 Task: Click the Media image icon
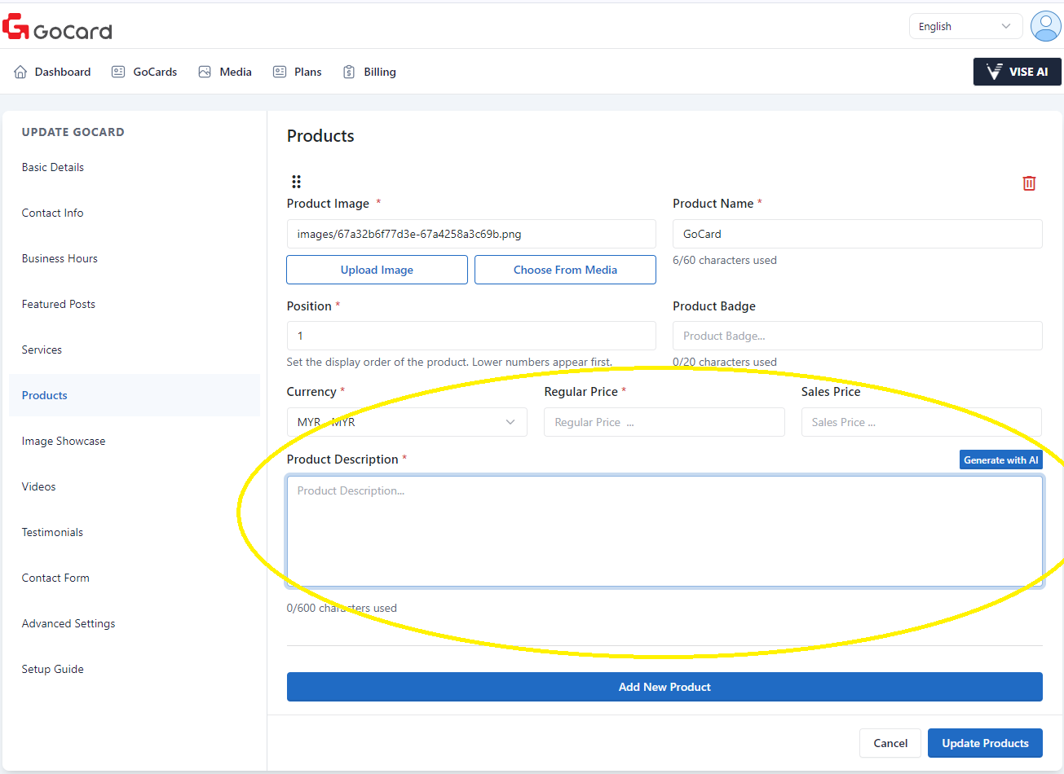tap(205, 72)
